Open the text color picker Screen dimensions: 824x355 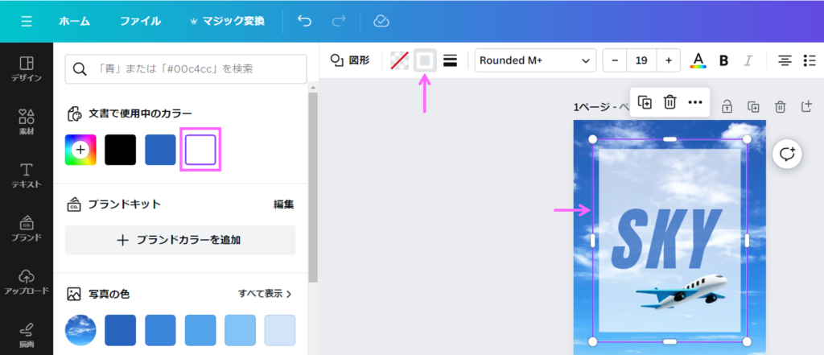tap(698, 60)
